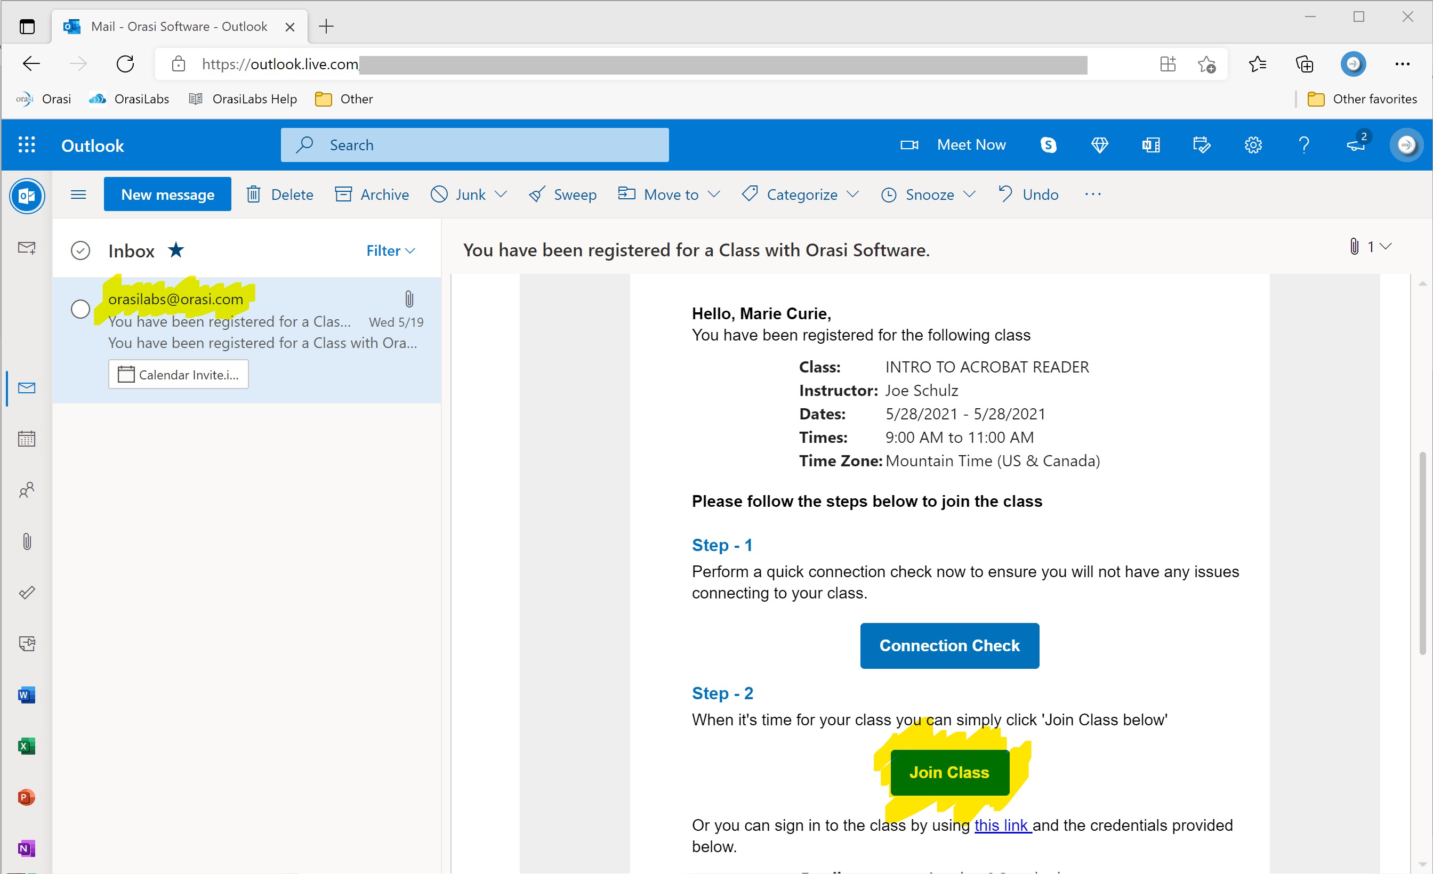Click the new mail envelope icon in the left rail
Screen dimensions: 1433x874
click(27, 248)
